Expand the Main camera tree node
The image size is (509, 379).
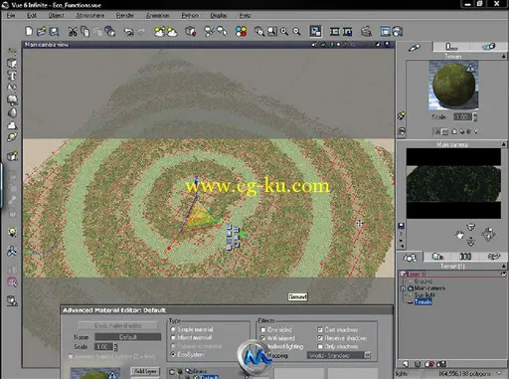(x=404, y=288)
